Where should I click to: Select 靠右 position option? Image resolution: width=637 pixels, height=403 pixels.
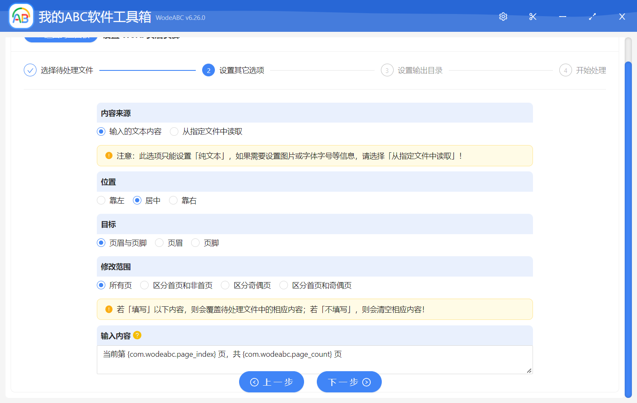[173, 200]
